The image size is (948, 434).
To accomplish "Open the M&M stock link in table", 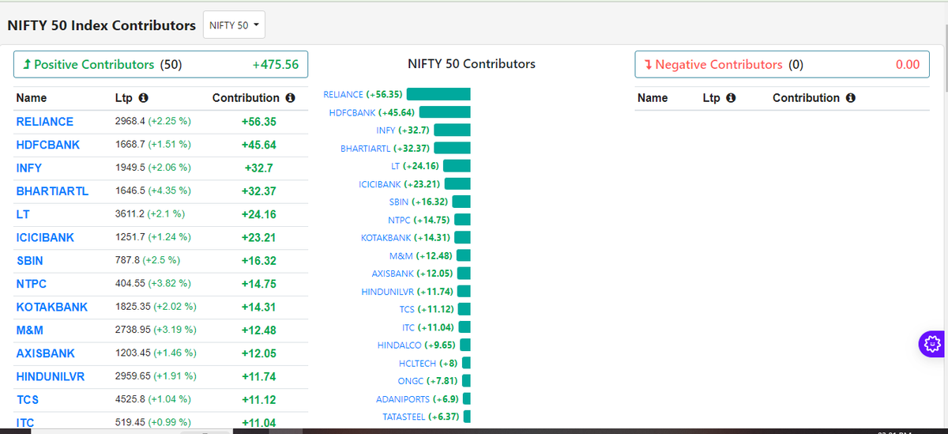I will (x=30, y=330).
